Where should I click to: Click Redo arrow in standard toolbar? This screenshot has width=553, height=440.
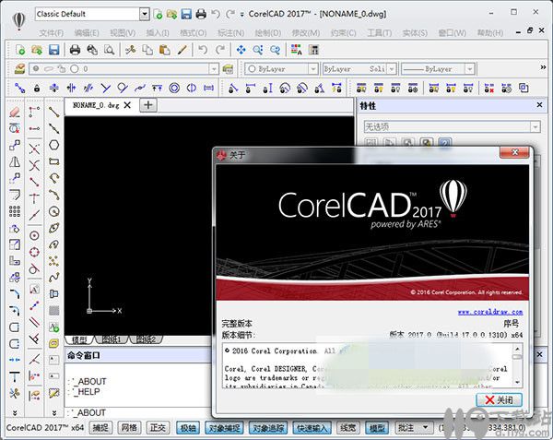pos(220,50)
